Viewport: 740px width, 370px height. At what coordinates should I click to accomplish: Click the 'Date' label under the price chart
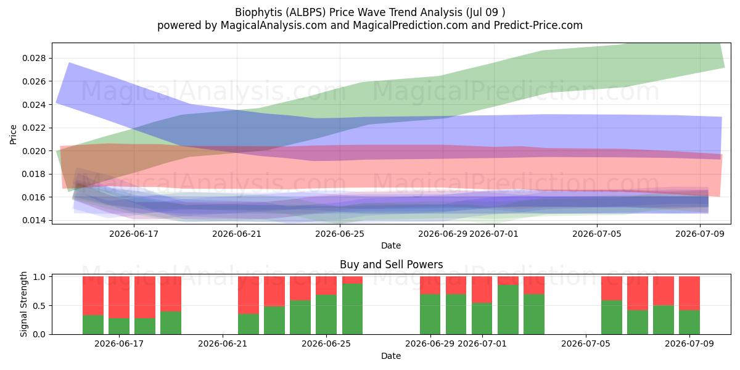(391, 245)
